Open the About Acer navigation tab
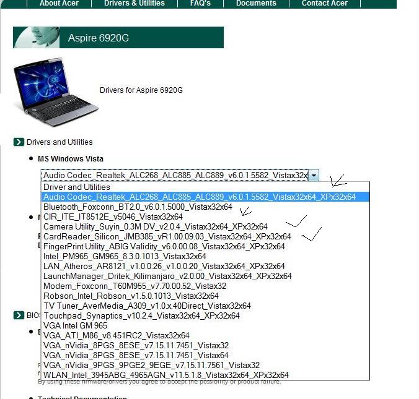 point(59,3)
